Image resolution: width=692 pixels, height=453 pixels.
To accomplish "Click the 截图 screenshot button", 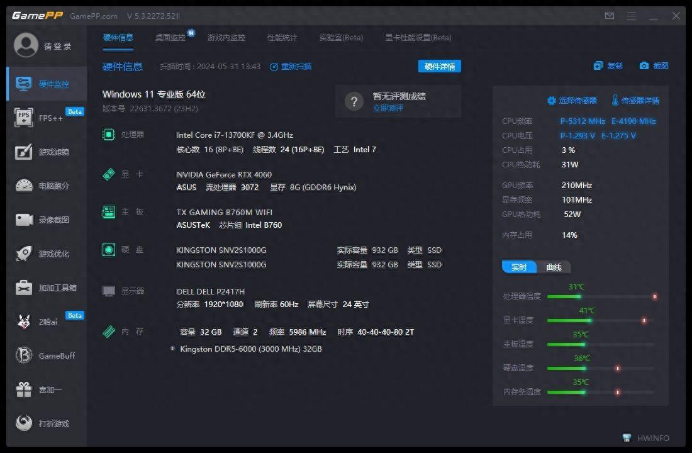I will point(654,66).
